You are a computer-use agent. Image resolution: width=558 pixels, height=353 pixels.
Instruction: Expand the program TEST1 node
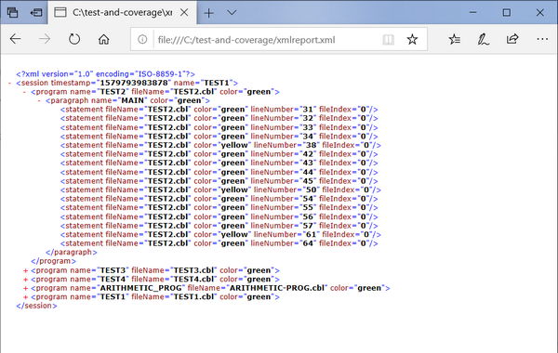(25, 297)
